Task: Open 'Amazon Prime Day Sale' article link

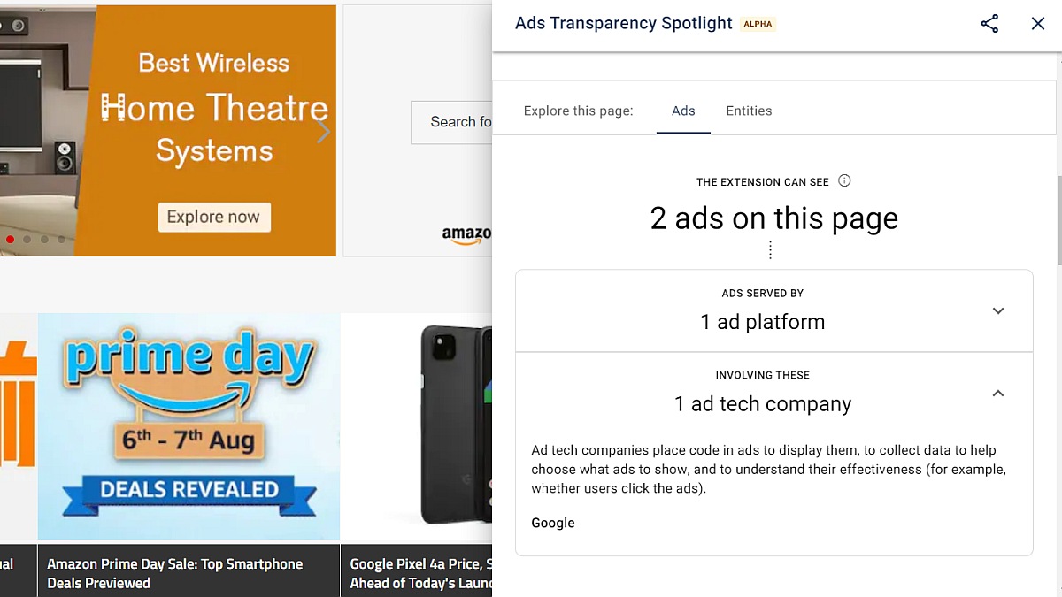Action: click(175, 573)
